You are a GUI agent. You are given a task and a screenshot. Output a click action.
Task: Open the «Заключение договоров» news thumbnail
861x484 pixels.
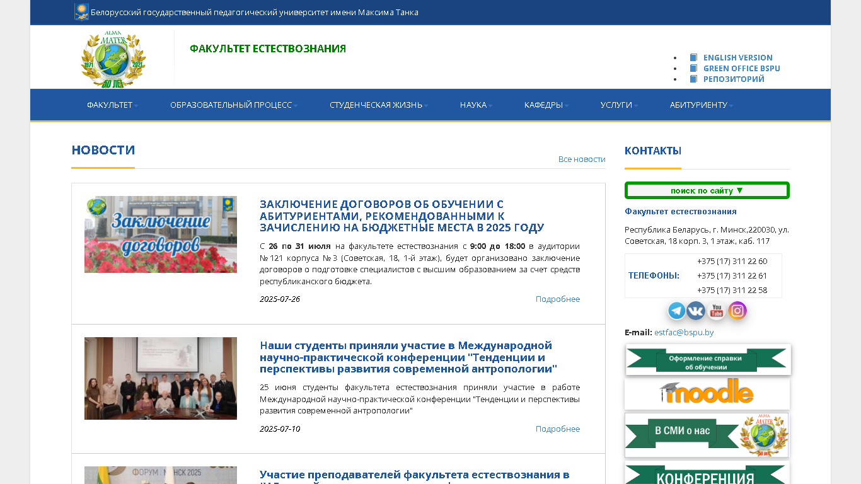click(x=161, y=234)
